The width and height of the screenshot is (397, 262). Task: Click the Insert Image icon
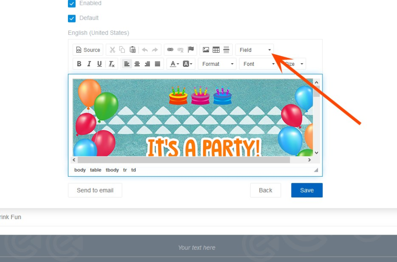pos(206,50)
